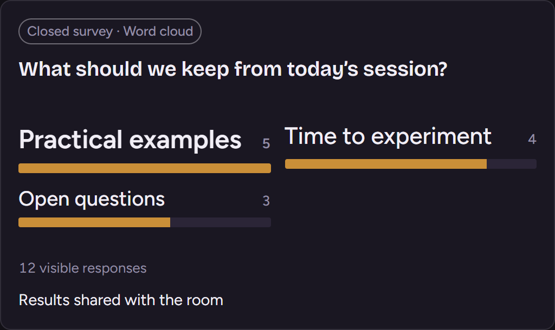Click the count 3 beside Open questions
The image size is (555, 330).
[x=266, y=201]
